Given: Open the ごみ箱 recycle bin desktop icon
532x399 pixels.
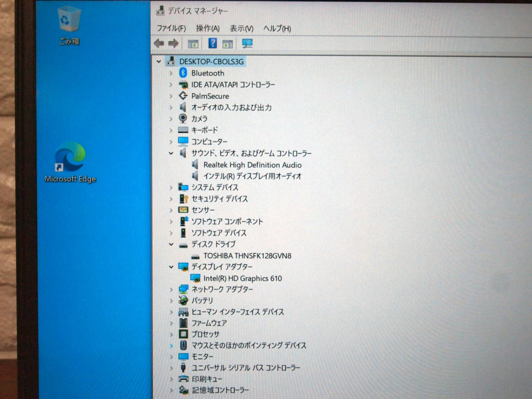Looking at the screenshot, I should 69,25.
